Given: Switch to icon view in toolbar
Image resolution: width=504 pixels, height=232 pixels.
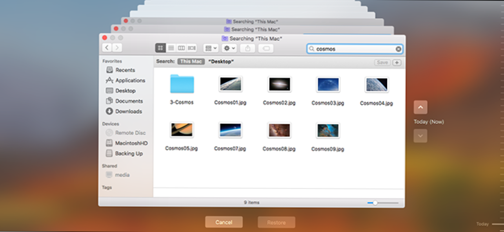Looking at the screenshot, I should point(160,48).
